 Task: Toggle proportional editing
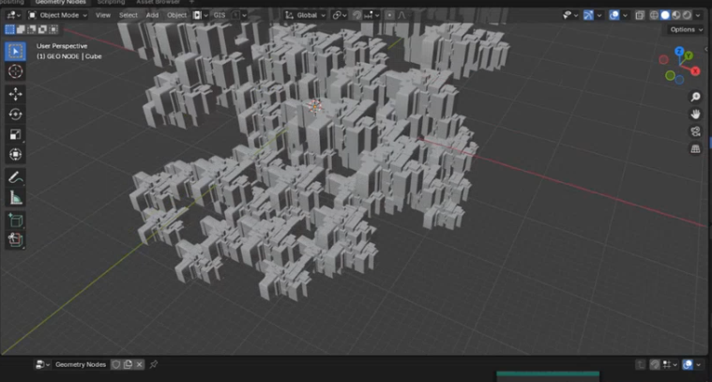(x=389, y=15)
